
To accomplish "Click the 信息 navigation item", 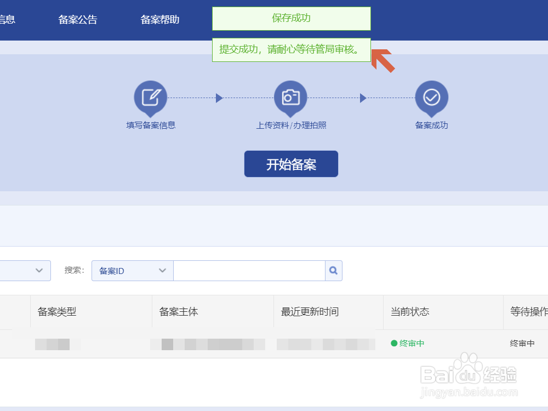I will coord(7,19).
